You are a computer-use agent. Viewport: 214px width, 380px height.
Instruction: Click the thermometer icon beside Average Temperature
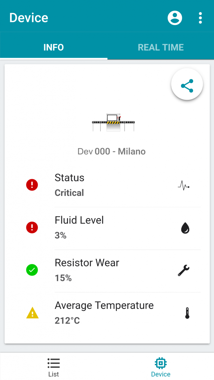point(187,313)
